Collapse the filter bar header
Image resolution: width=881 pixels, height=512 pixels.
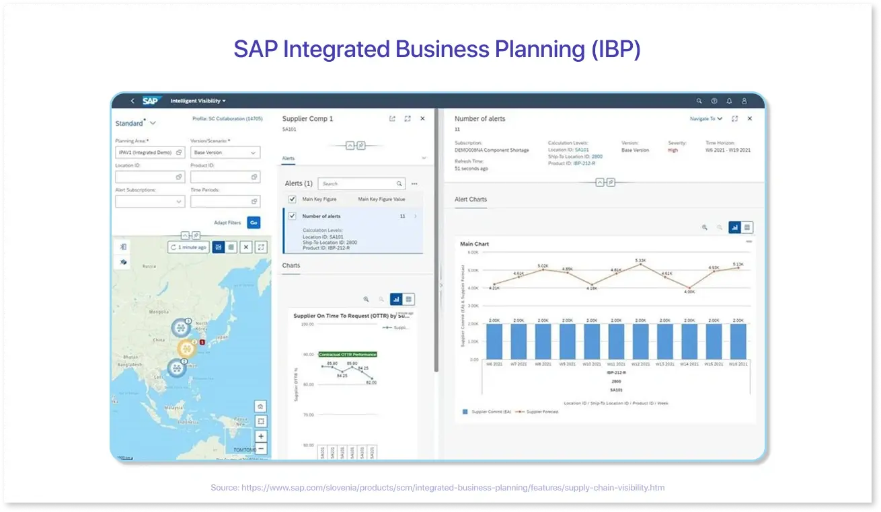point(186,235)
